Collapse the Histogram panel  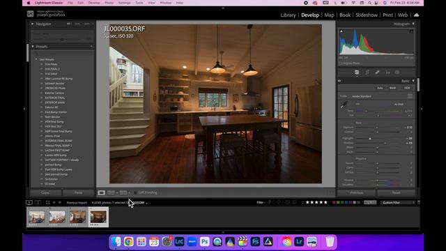tap(413, 24)
